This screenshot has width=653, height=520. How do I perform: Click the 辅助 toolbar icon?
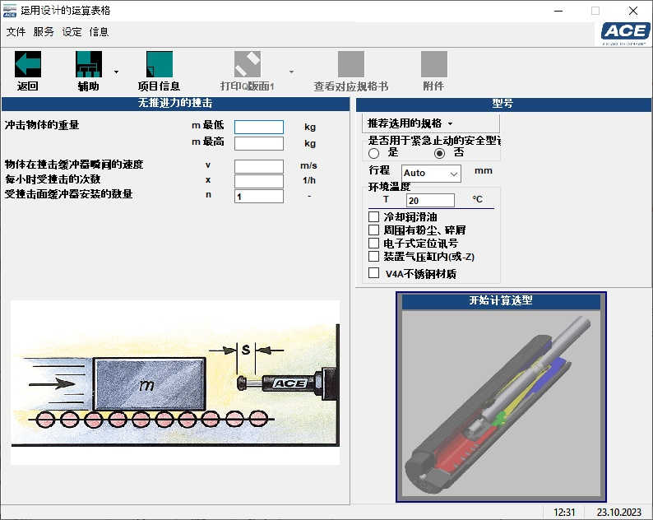[x=89, y=65]
